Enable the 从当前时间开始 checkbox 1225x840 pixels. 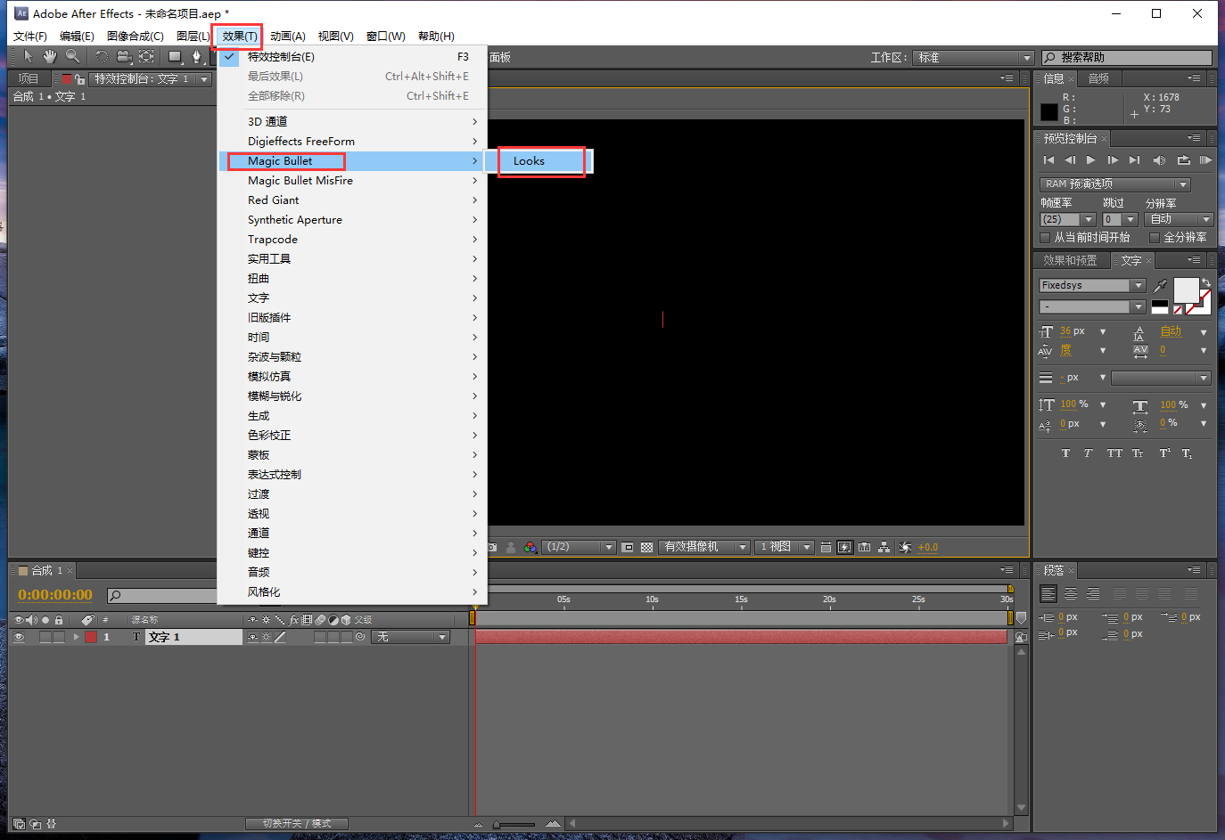pyautogui.click(x=1046, y=238)
